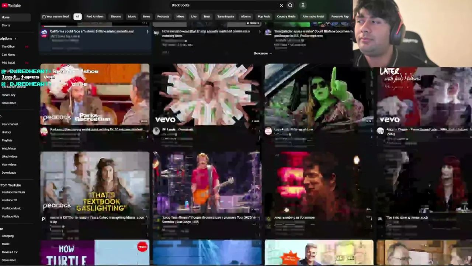The image size is (472, 266).
Task: Open options menu for the Trump planes video
Action: click(x=260, y=32)
